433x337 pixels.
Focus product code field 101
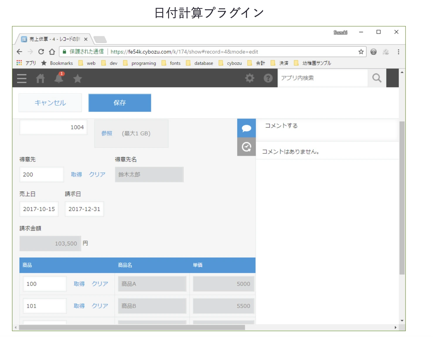click(x=45, y=306)
